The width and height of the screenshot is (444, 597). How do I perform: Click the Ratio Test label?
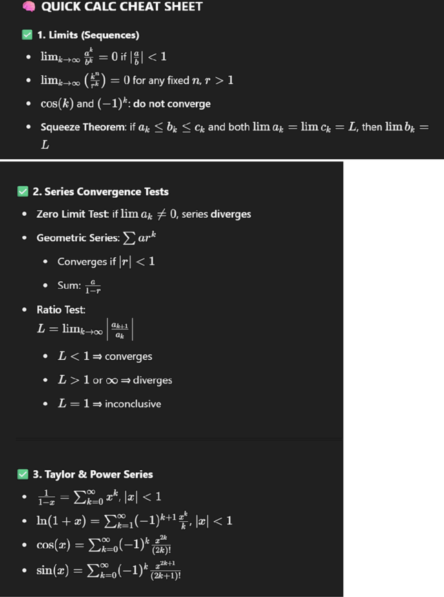[61, 310]
